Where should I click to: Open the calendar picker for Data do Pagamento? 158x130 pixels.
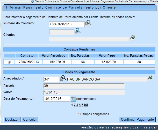(73, 99)
